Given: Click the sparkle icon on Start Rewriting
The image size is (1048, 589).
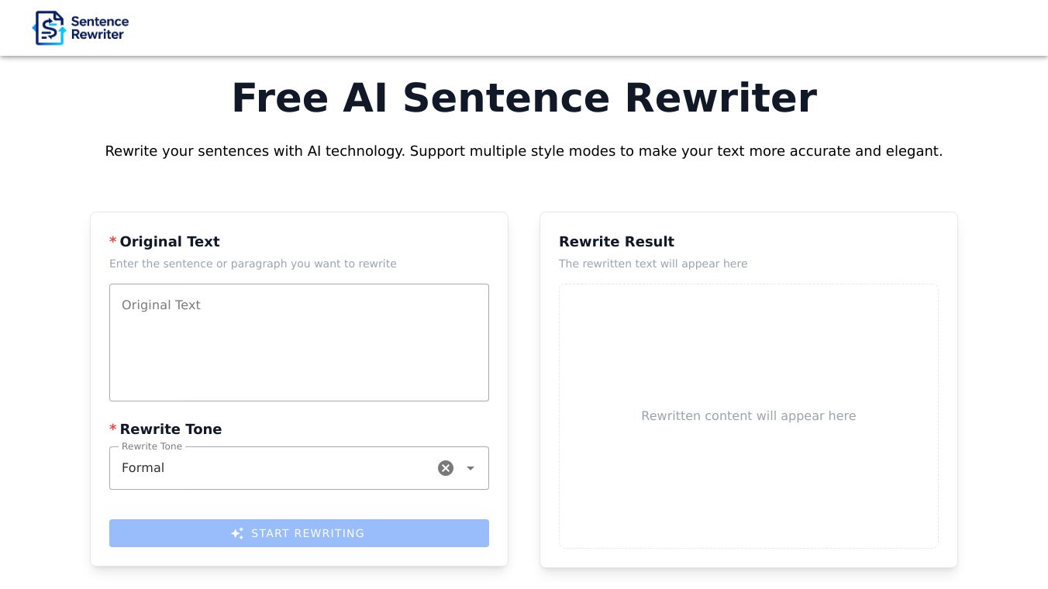Looking at the screenshot, I should (237, 533).
